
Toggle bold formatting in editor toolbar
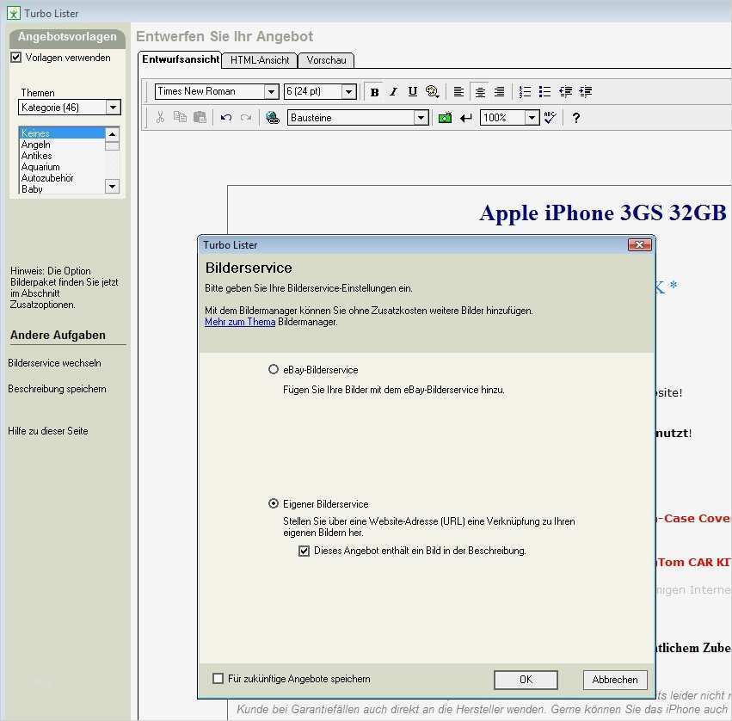[374, 92]
